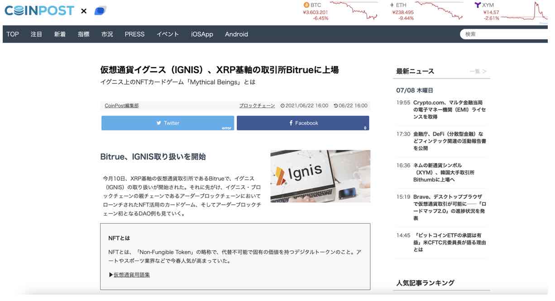Click the 一覧 > link in 最新ニュース
This screenshot has width=555, height=301.
coord(478,71)
